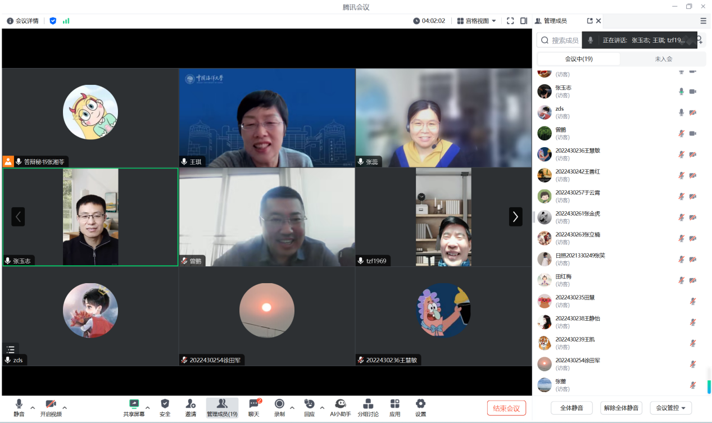This screenshot has height=423, width=712.
Task: Switch to the 未入会 tab
Action: point(663,59)
